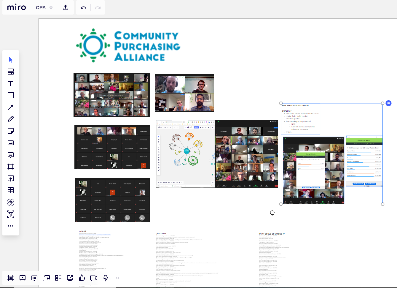The image size is (397, 288).
Task: Open the Chat panel in bottom toolbar
Action: (46, 278)
